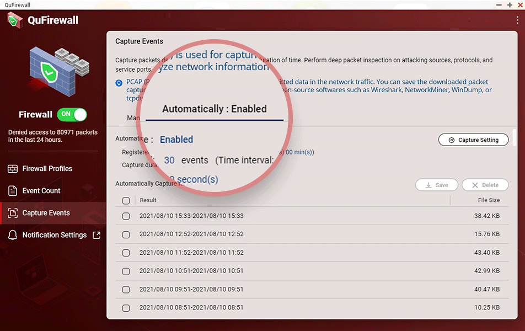Viewport: 525px width, 331px height.
Task: Open the three-dot more options menu
Action: pyautogui.click(x=517, y=20)
